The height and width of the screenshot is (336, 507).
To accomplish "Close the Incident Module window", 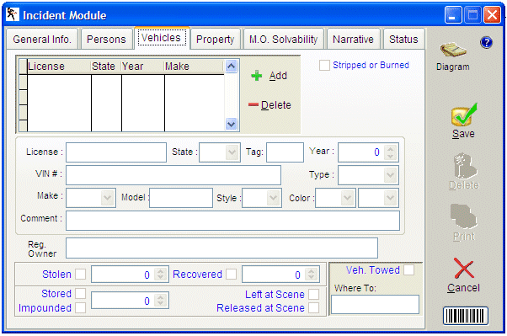I will point(492,15).
